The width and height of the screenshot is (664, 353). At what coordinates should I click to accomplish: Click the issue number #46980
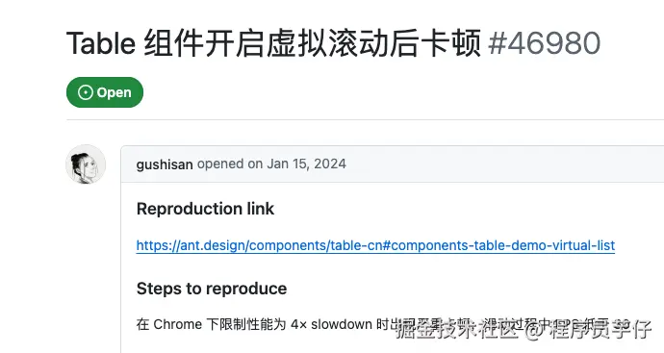coord(544,43)
